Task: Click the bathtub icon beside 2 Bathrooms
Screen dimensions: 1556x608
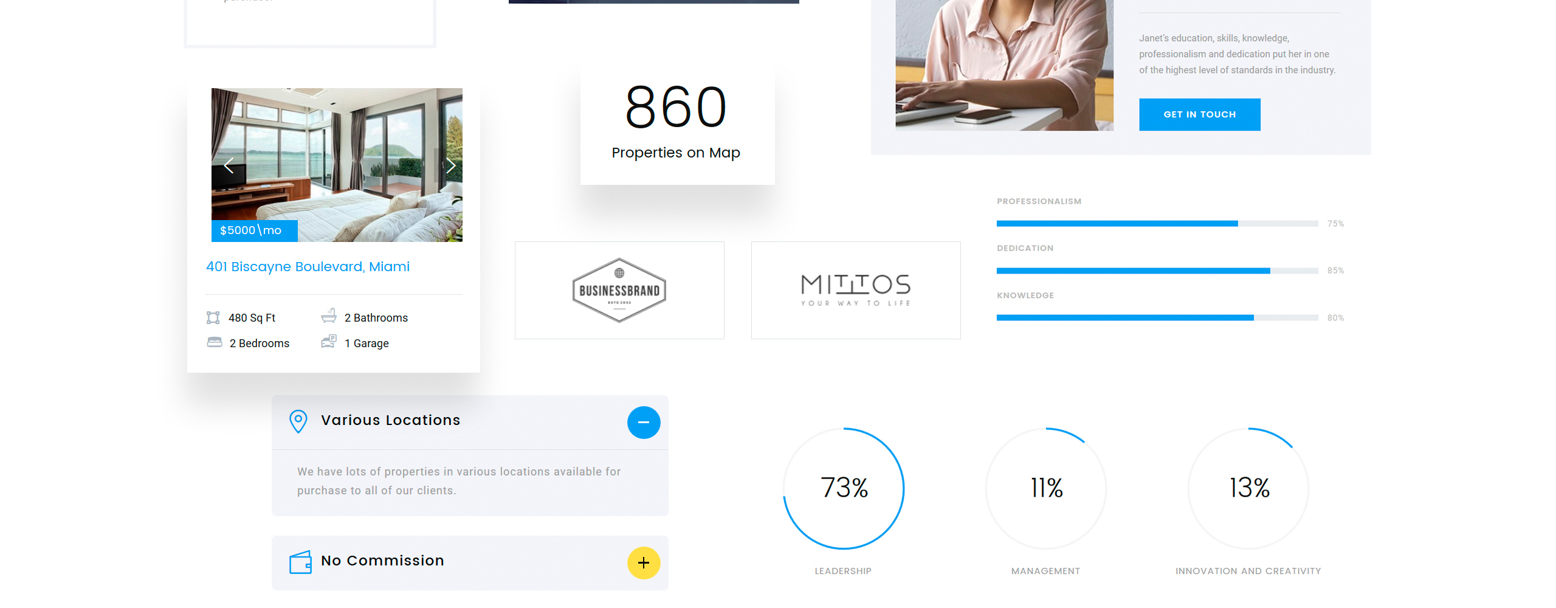Action: (x=329, y=316)
